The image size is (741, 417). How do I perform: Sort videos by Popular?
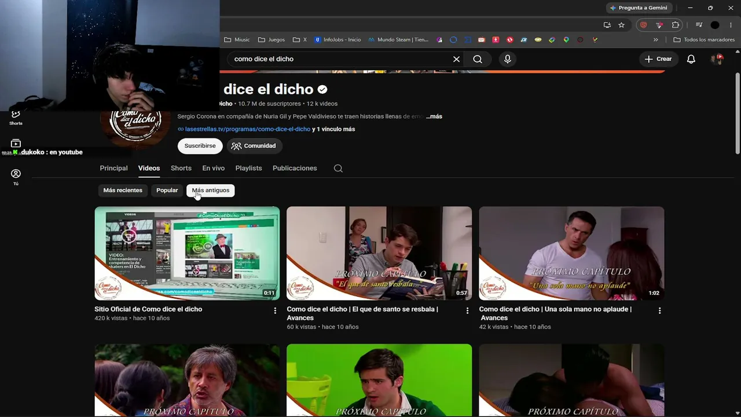point(167,191)
